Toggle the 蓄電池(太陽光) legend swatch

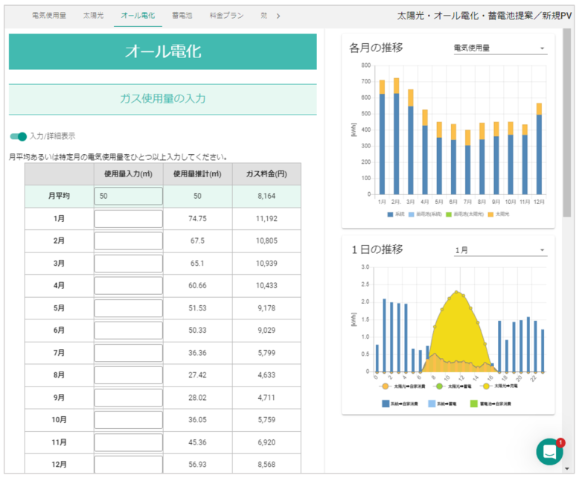[x=449, y=214]
